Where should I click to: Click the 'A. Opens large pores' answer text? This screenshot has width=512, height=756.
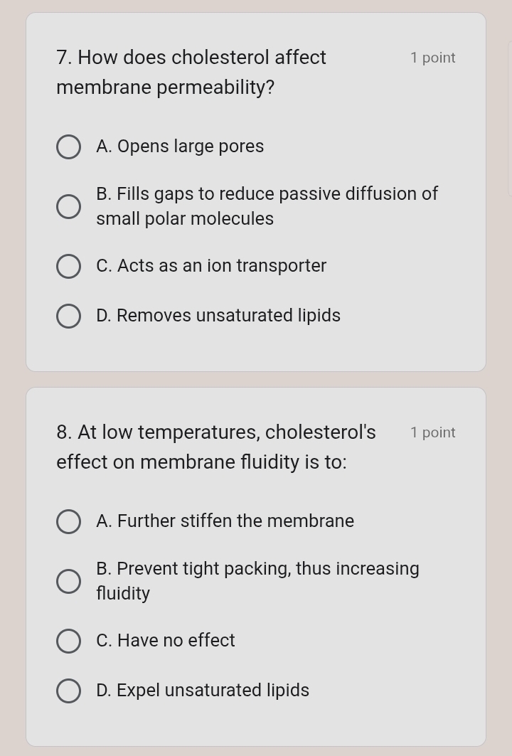pos(180,147)
